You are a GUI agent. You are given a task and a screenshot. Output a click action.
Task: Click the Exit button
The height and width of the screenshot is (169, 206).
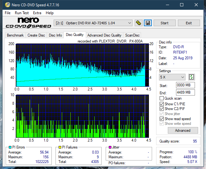pos(189,23)
